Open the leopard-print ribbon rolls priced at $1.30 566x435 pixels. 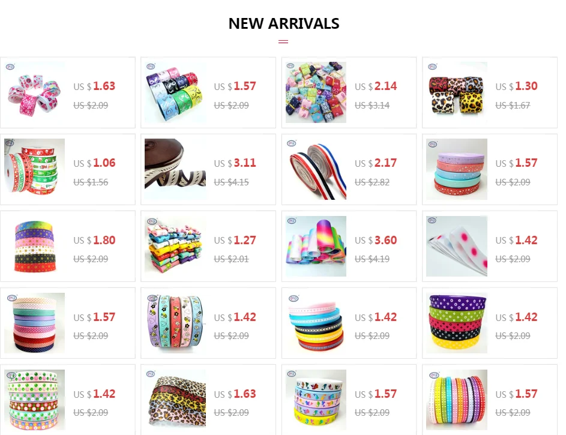pyautogui.click(x=457, y=92)
